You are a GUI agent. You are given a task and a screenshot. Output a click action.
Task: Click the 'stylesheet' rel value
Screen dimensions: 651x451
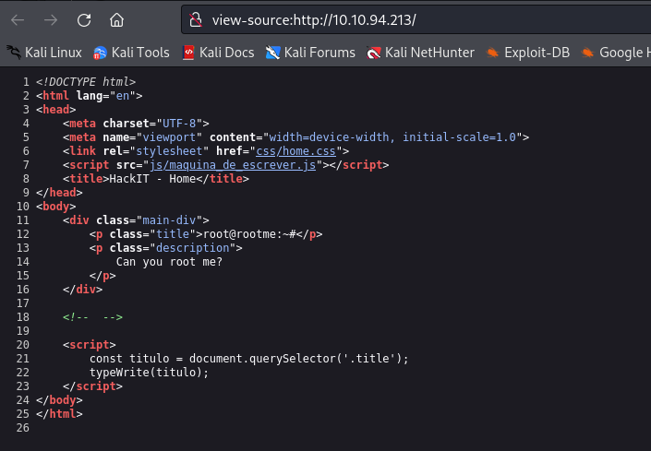pyautogui.click(x=169, y=151)
